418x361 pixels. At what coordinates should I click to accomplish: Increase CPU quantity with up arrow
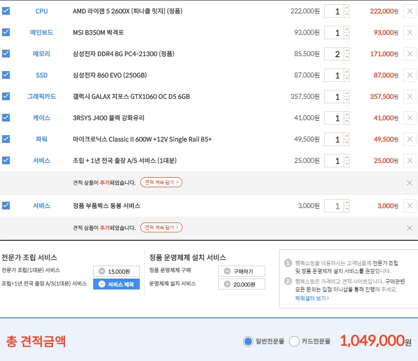coord(347,8)
